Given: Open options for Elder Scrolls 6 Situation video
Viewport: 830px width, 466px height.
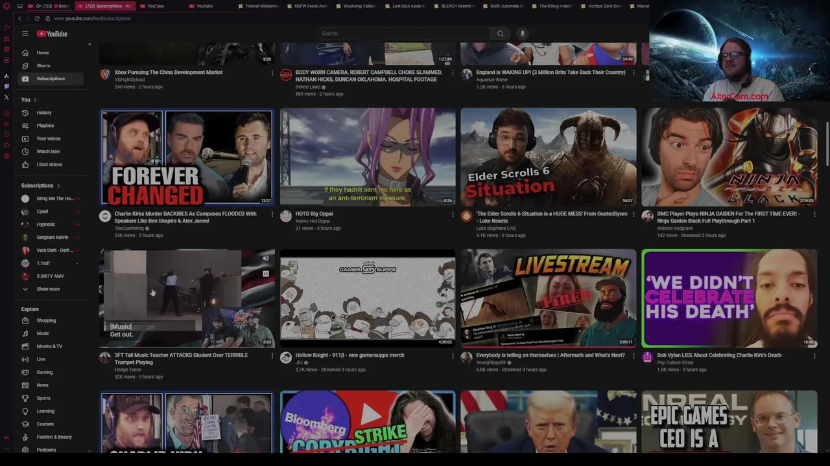Looking at the screenshot, I should [634, 214].
